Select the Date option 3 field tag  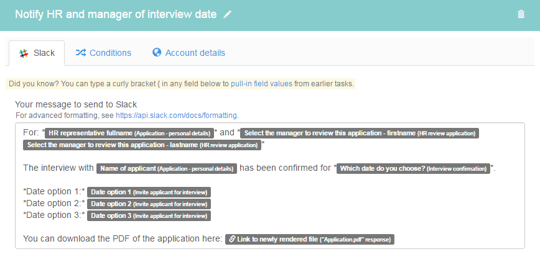(149, 216)
